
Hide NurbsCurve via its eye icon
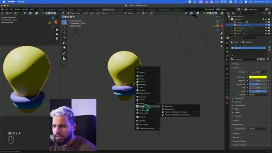[266, 28]
